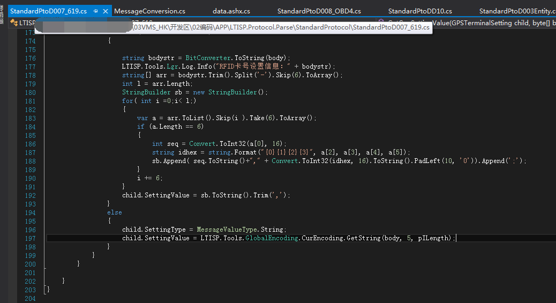The height and width of the screenshot is (303, 556).
Task: Switch to StandardPtoD008_OBD4.cs tab
Action: coord(319,11)
